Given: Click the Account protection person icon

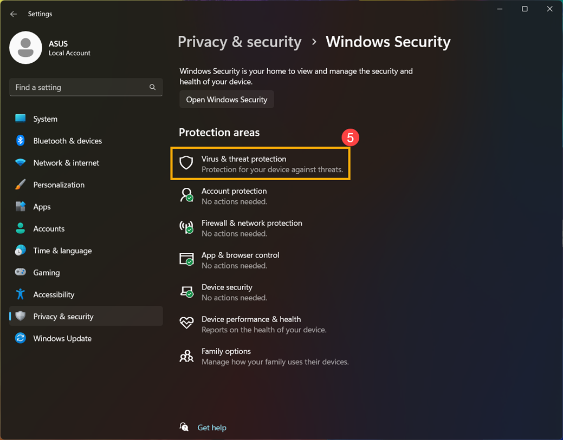Looking at the screenshot, I should [186, 195].
